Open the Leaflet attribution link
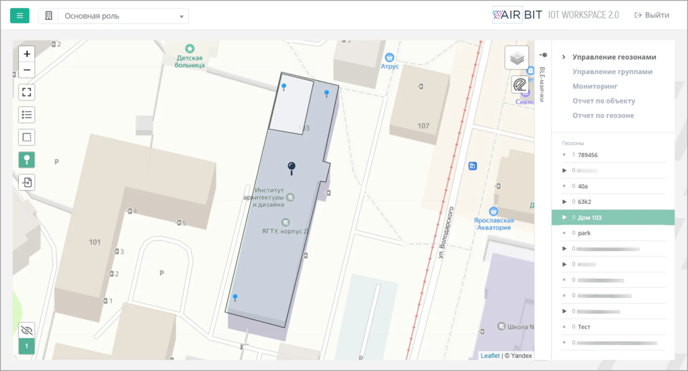Screen dimensions: 688x371 490,356
